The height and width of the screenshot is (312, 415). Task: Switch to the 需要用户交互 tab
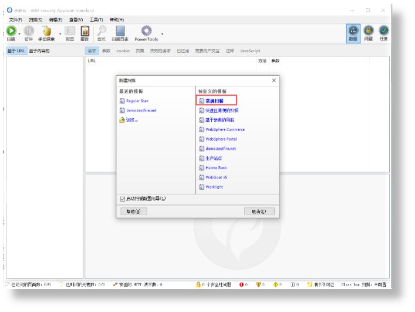[x=207, y=51]
